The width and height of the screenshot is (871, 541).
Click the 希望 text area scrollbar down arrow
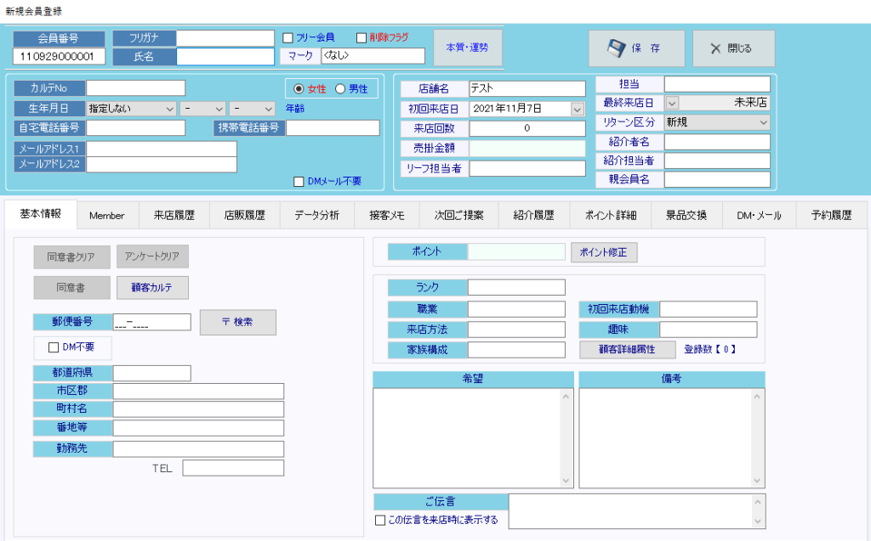[x=566, y=481]
